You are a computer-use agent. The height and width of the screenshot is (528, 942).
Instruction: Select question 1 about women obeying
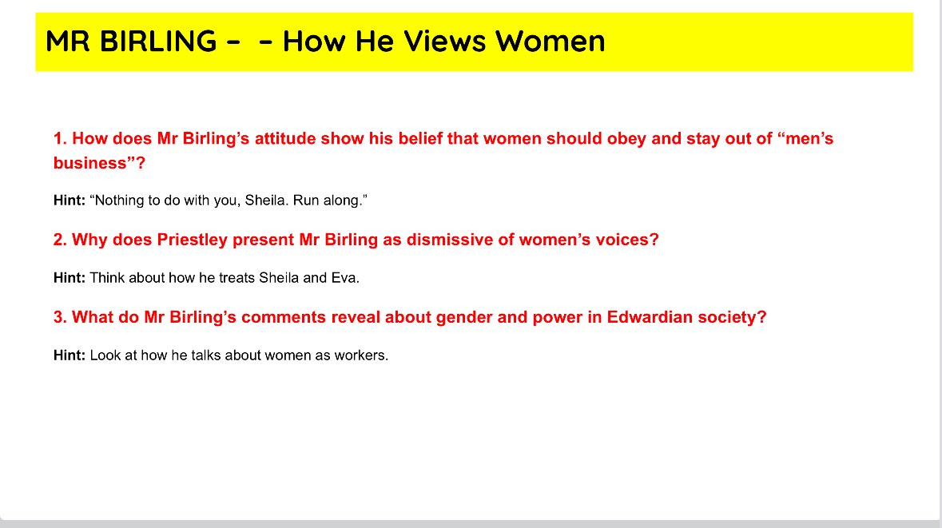tap(443, 151)
